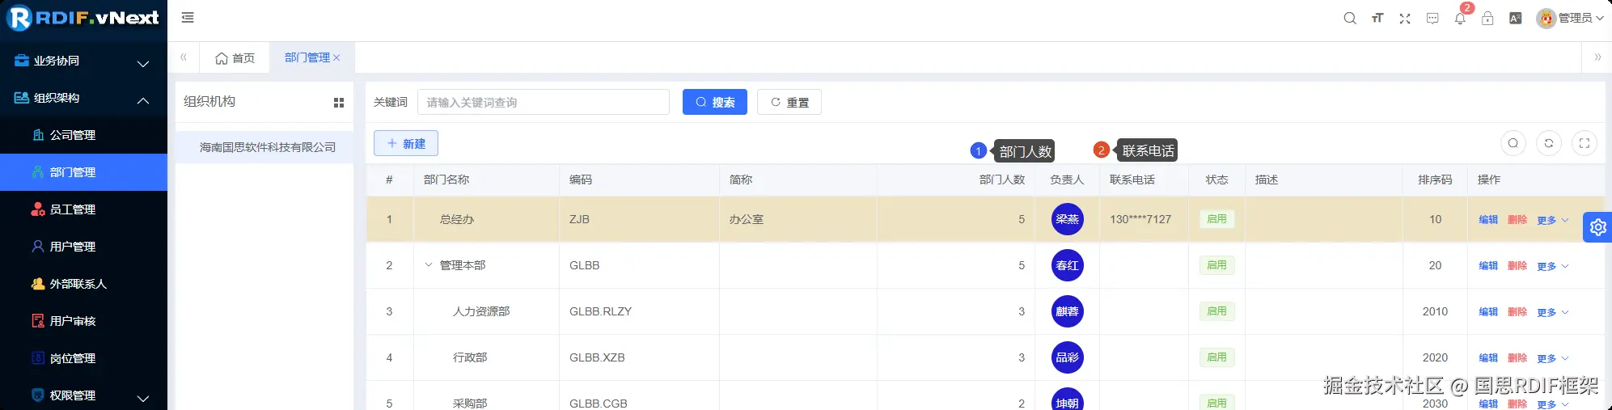Click 编辑 for 管理本部 row
This screenshot has width=1612, height=410.
[1488, 265]
